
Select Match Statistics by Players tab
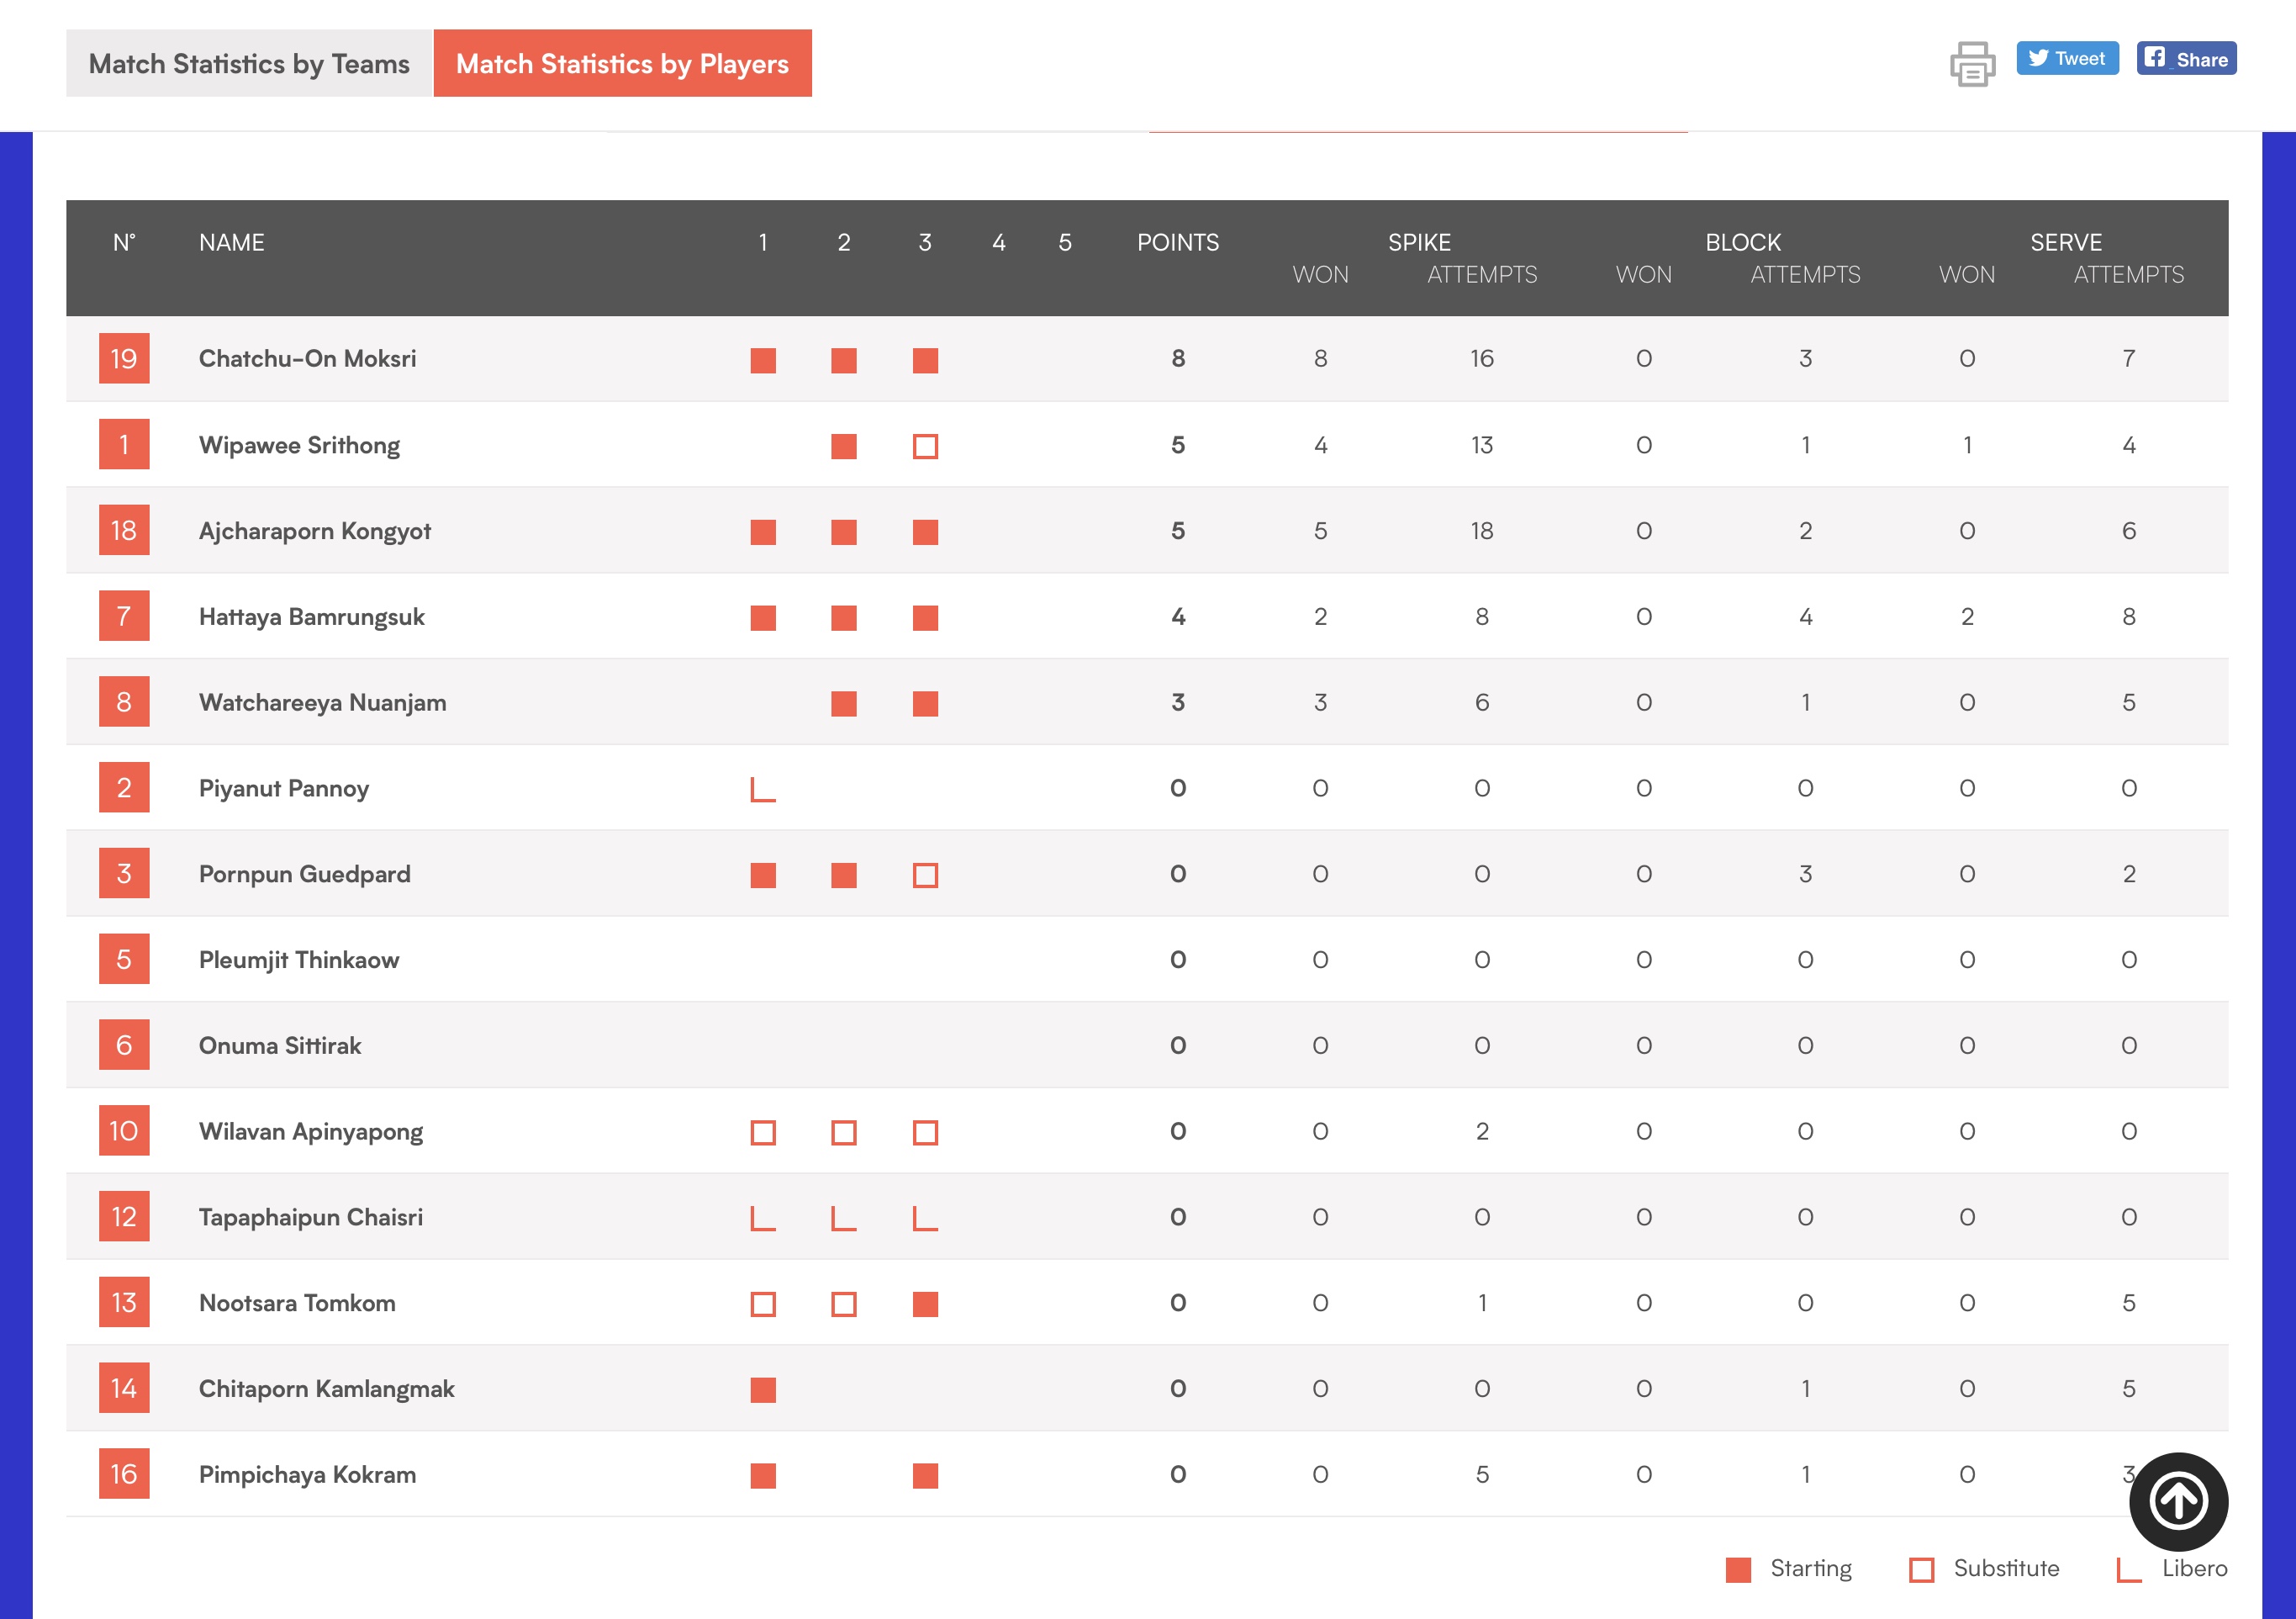pyautogui.click(x=622, y=64)
